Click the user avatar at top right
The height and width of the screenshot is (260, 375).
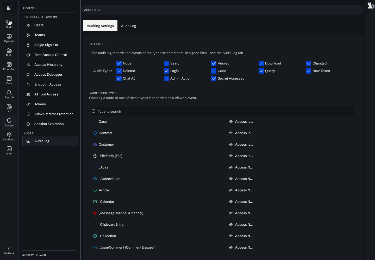371,5
